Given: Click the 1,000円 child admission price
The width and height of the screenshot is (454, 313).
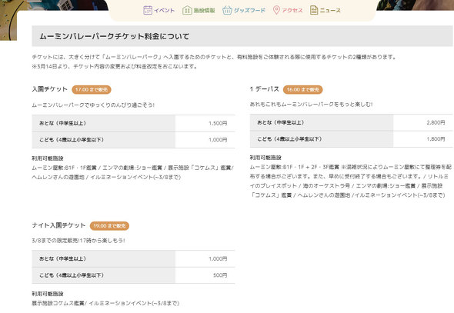Looking at the screenshot, I should [218, 140].
